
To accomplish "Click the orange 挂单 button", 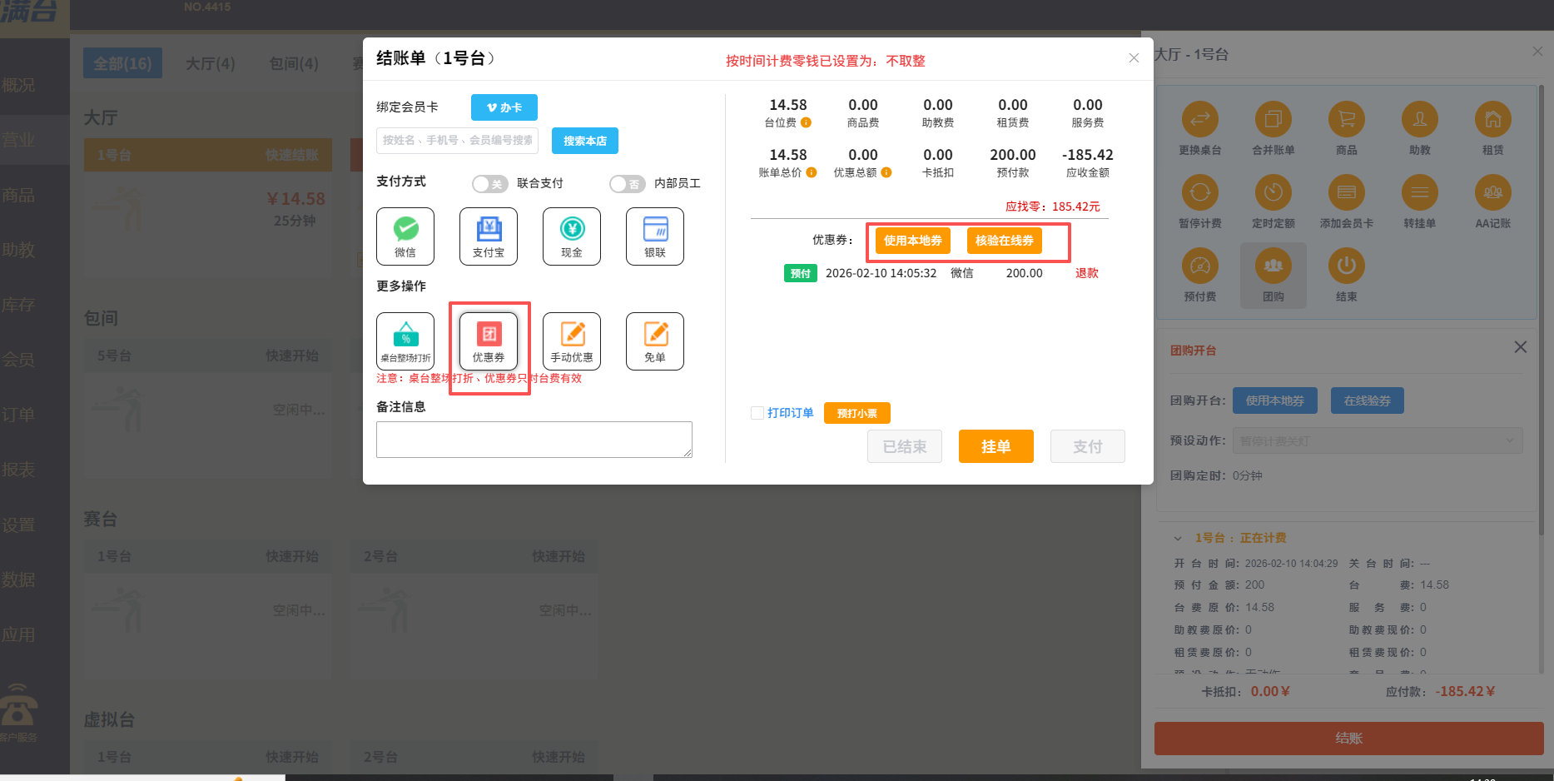I will pyautogui.click(x=995, y=446).
